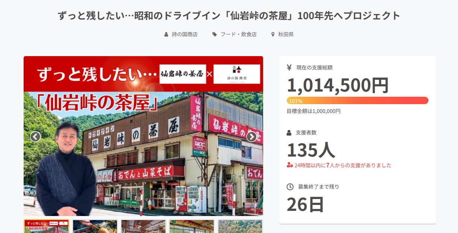This screenshot has width=458, height=233.
Task: Click the project title heading text
Action: point(229,16)
